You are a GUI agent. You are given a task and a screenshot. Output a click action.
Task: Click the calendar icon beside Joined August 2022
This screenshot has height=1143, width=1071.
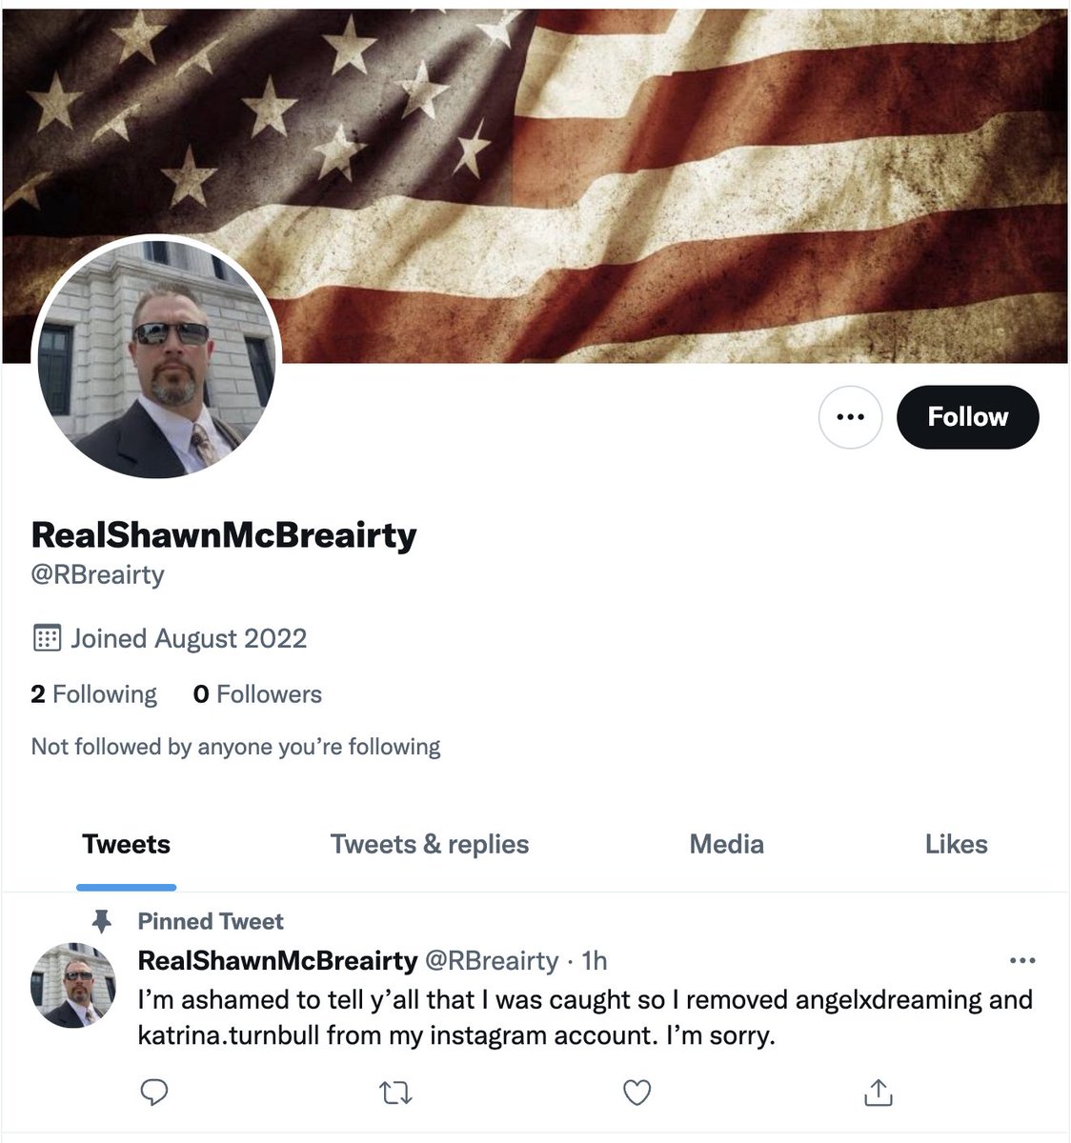click(x=47, y=638)
